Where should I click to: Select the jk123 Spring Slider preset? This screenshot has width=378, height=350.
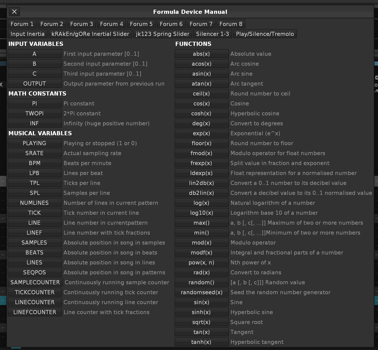162,34
